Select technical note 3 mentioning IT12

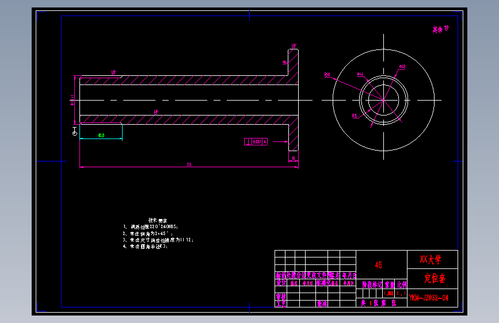[x=158, y=240]
